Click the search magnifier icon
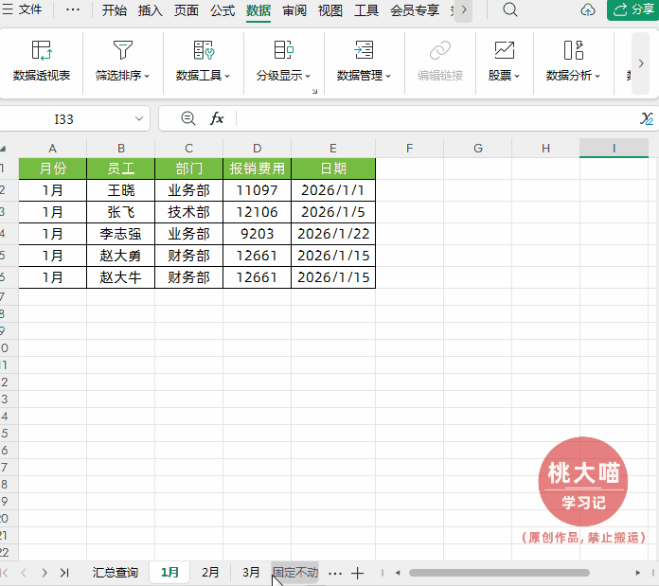The image size is (659, 586). tap(509, 9)
